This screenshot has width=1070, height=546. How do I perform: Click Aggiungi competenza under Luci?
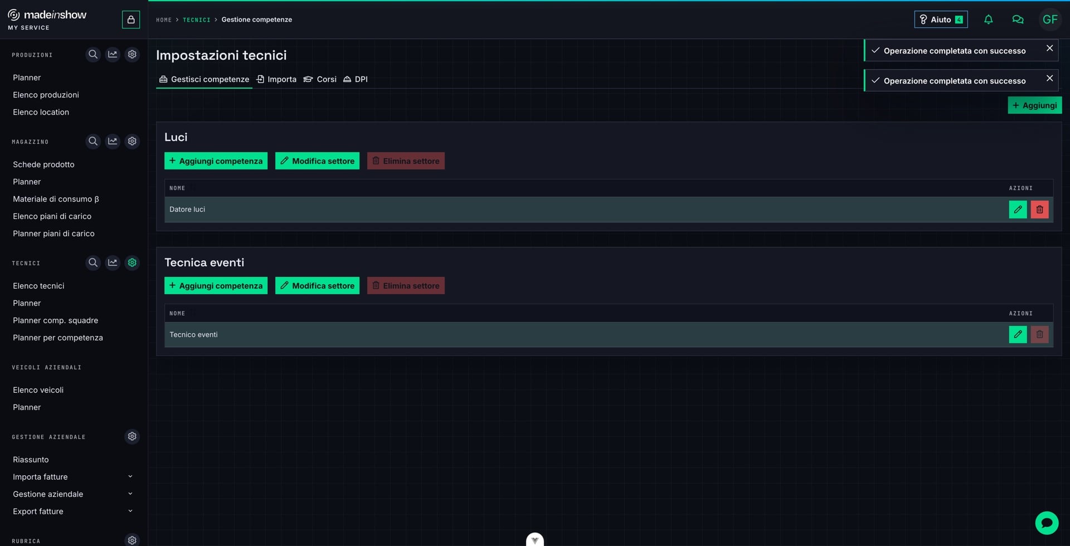(x=216, y=161)
